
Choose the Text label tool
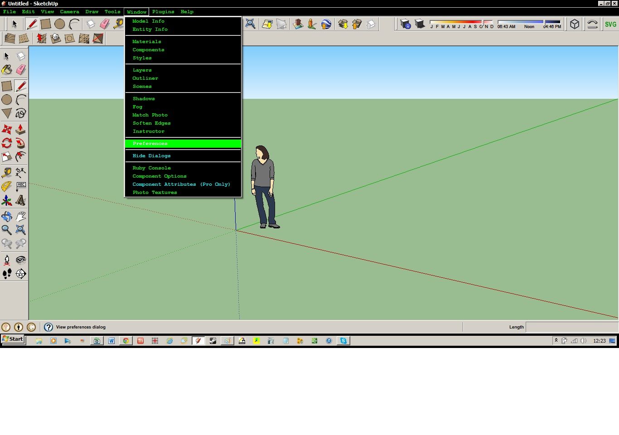(x=21, y=186)
